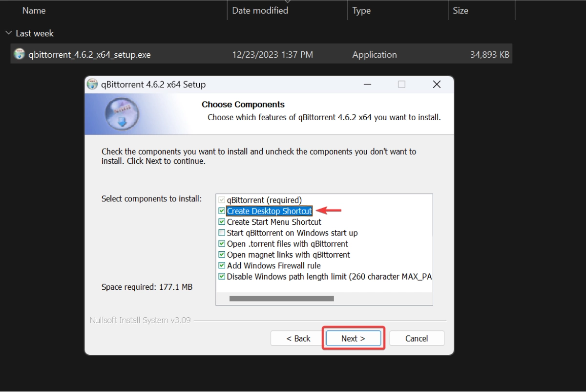The image size is (586, 392).
Task: Click the Choose Components heading
Action: point(243,105)
